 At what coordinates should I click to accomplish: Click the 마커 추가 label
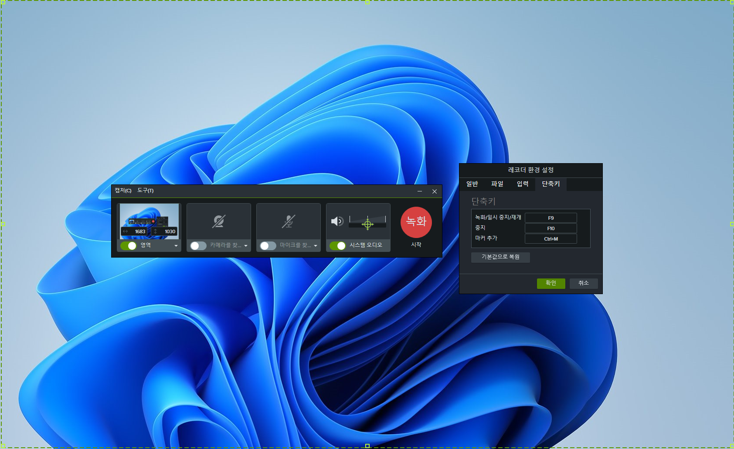[x=486, y=238]
